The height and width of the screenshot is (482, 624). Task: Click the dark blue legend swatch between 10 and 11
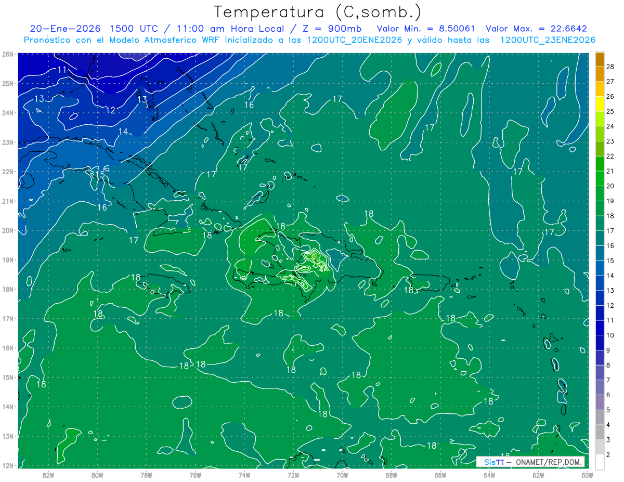(600, 328)
